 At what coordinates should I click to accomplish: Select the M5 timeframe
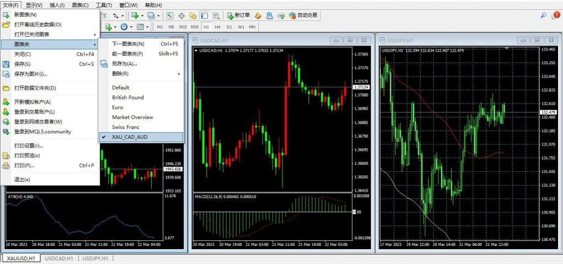pyautogui.click(x=172, y=27)
